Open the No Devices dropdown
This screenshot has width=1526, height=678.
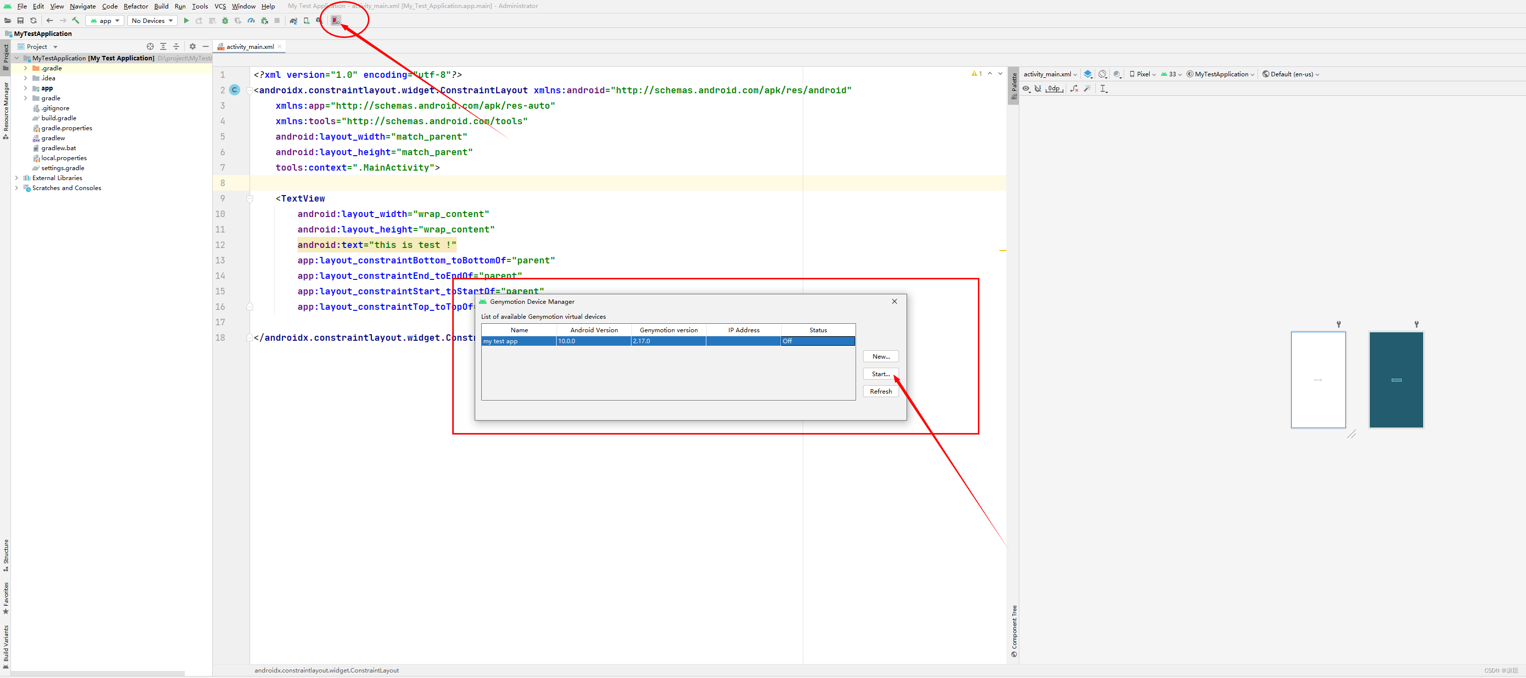click(x=152, y=21)
